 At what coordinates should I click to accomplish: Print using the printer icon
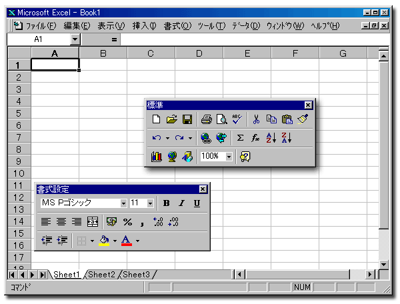point(207,119)
